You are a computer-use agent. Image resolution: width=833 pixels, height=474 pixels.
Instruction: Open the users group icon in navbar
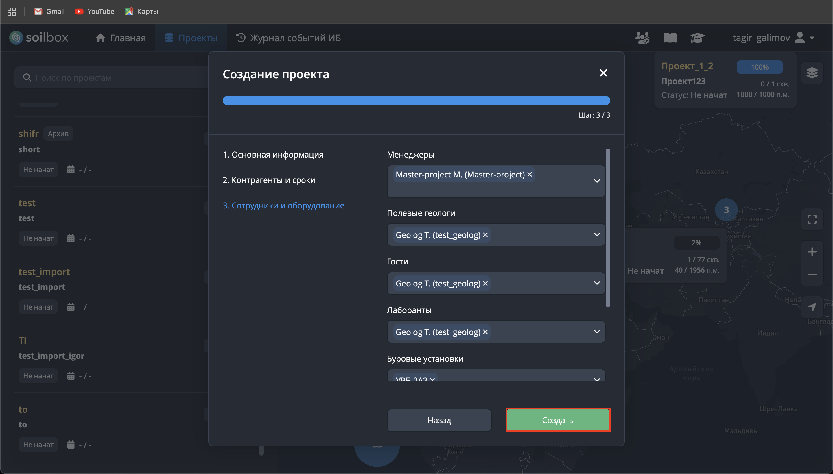(x=642, y=38)
